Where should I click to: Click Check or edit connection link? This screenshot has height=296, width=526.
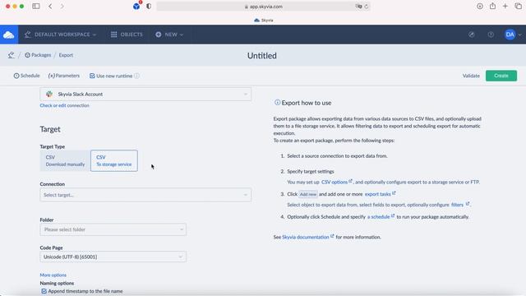pyautogui.click(x=64, y=105)
